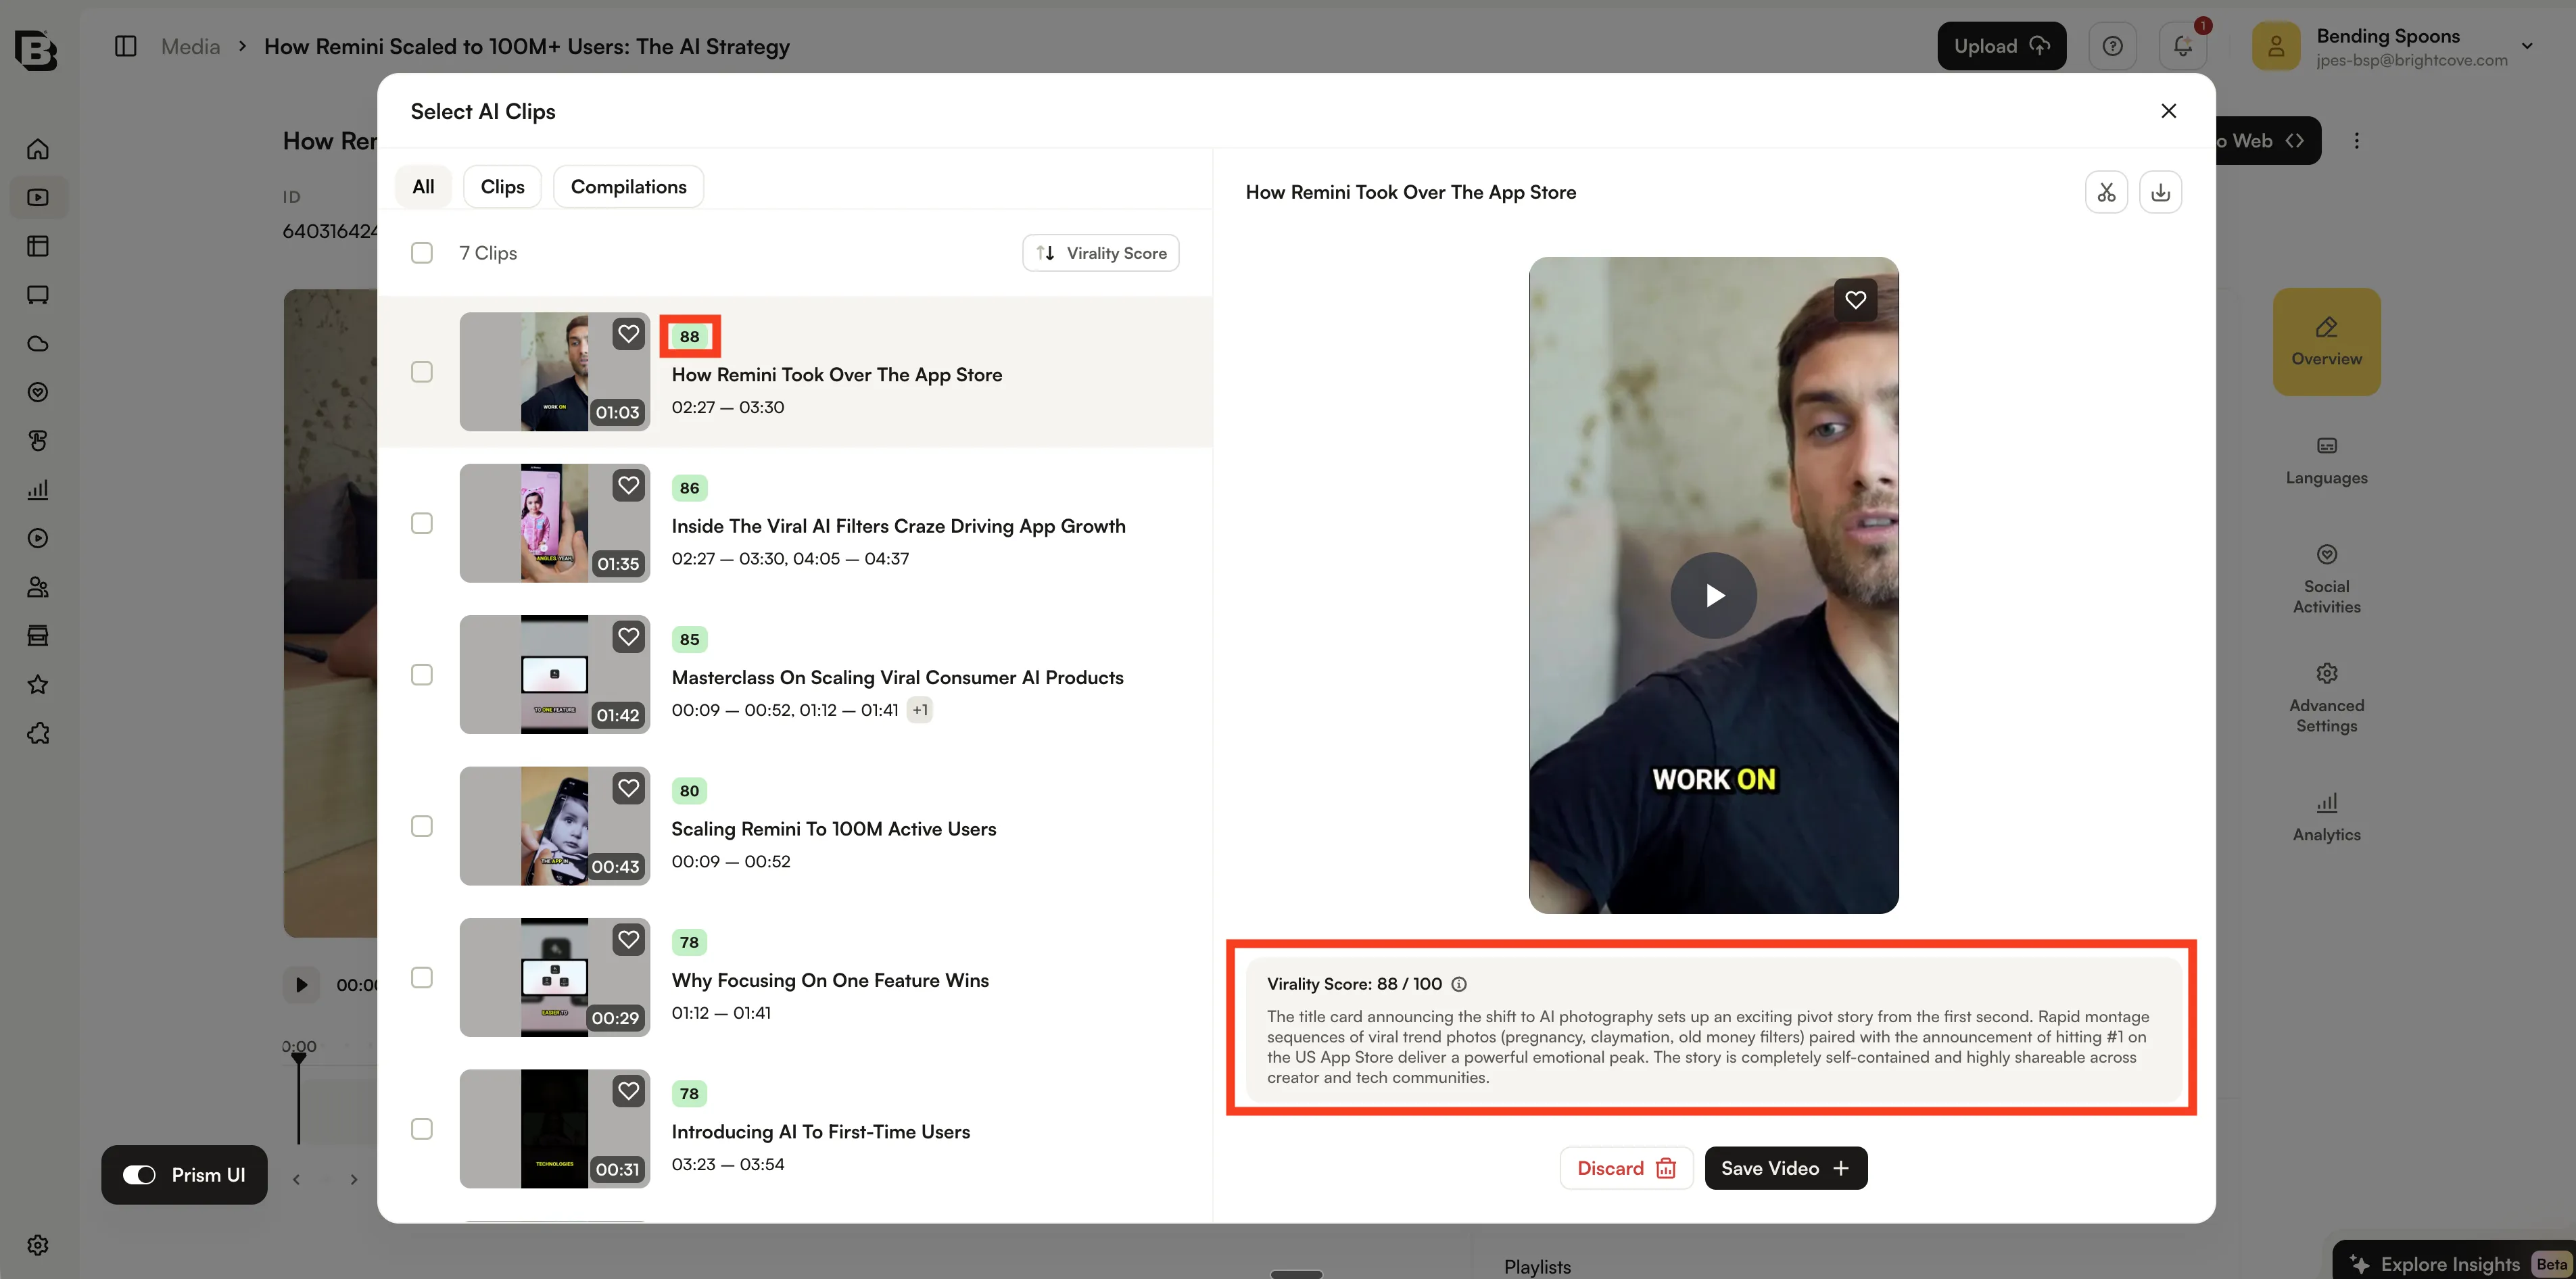This screenshot has height=1279, width=2576.
Task: Open the Scaling Remini To 100M thumbnail
Action: (x=554, y=826)
